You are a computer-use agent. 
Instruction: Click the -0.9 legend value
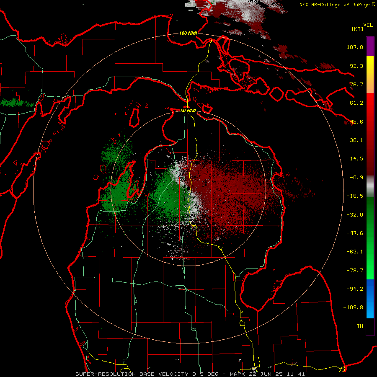[356, 178]
